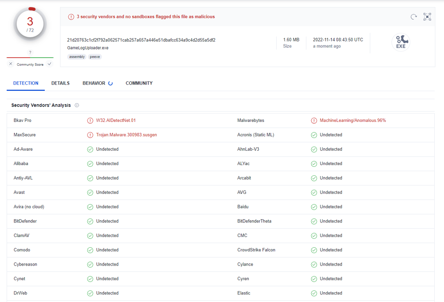Click the Comodo vendor name
Image resolution: width=444 pixels, height=302 pixels.
click(22, 250)
